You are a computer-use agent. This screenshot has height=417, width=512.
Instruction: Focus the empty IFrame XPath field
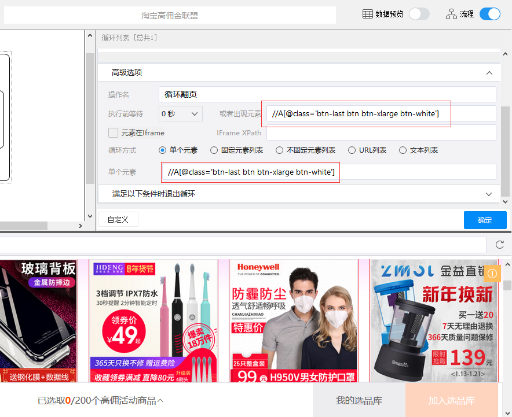click(381, 132)
